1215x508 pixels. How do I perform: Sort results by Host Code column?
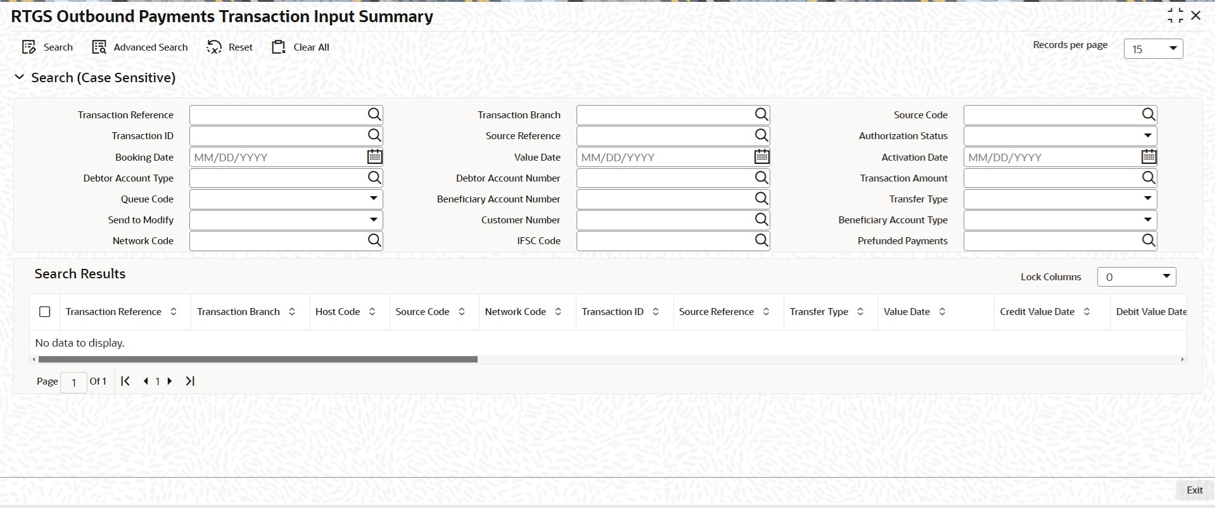(372, 312)
